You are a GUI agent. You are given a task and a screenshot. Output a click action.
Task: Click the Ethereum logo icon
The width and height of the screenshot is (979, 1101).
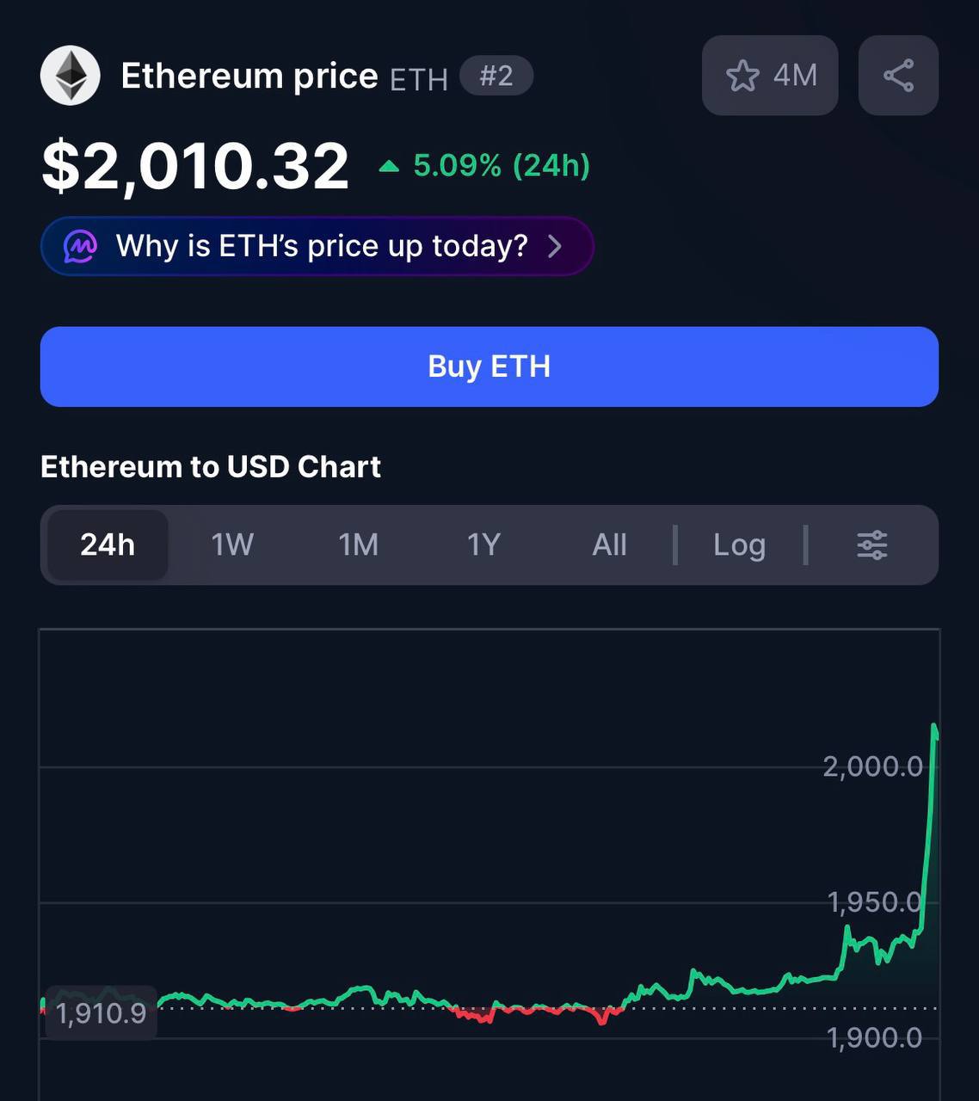(71, 76)
